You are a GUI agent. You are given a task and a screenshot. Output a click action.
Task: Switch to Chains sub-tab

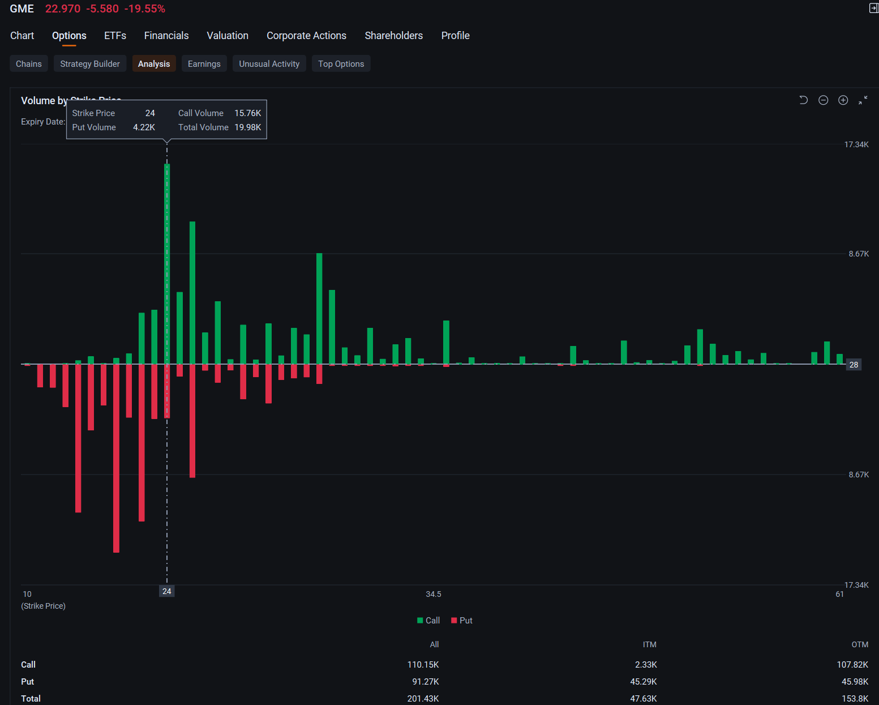29,63
